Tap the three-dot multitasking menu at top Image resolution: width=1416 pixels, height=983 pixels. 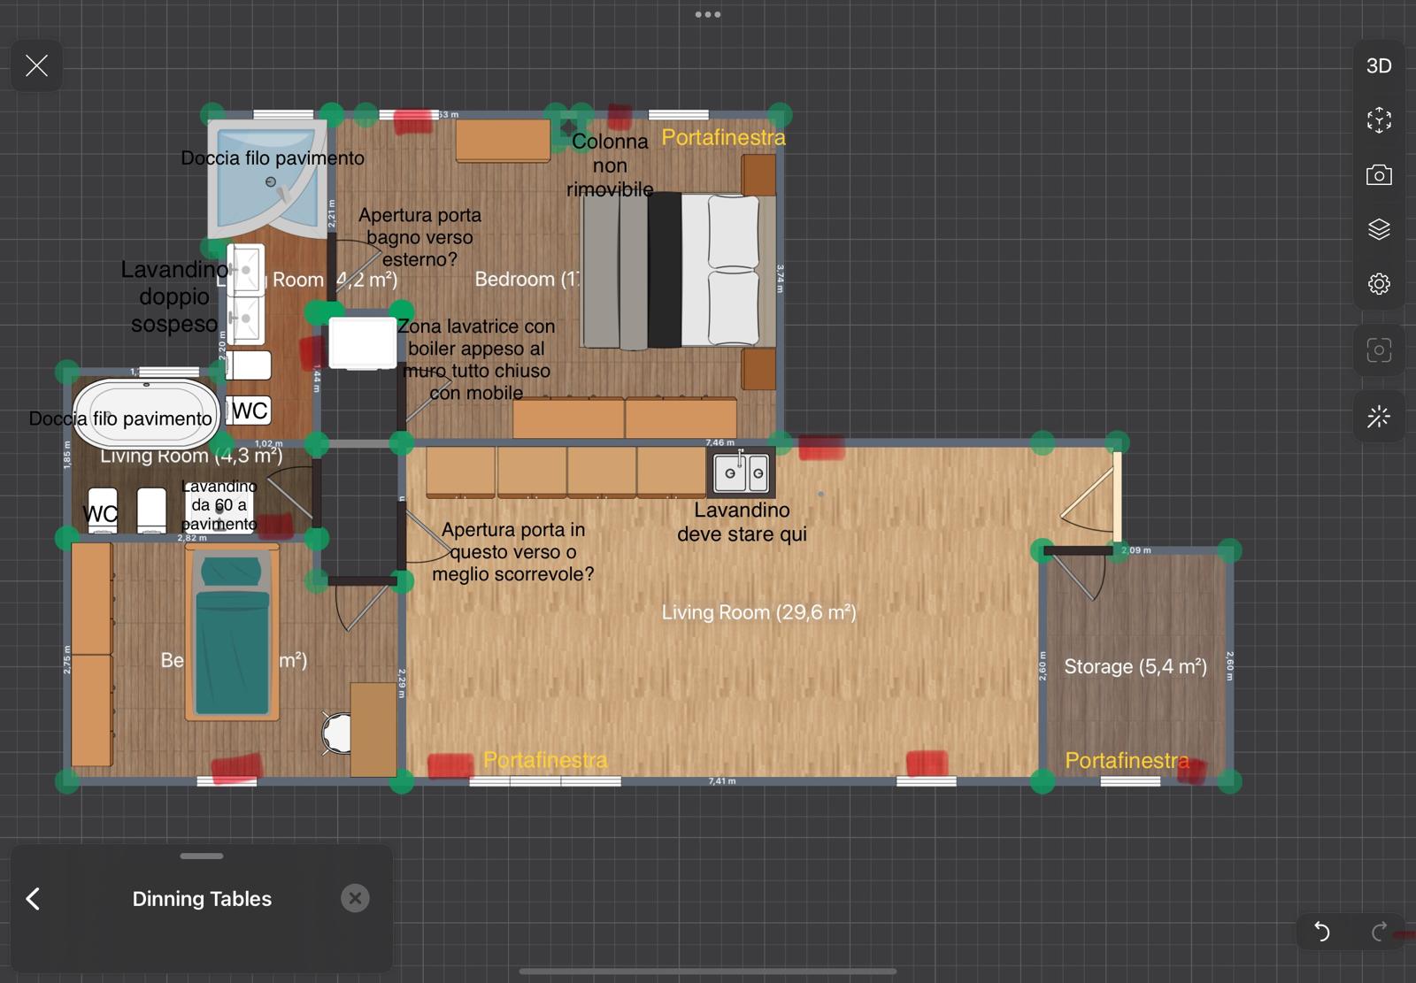[707, 14]
